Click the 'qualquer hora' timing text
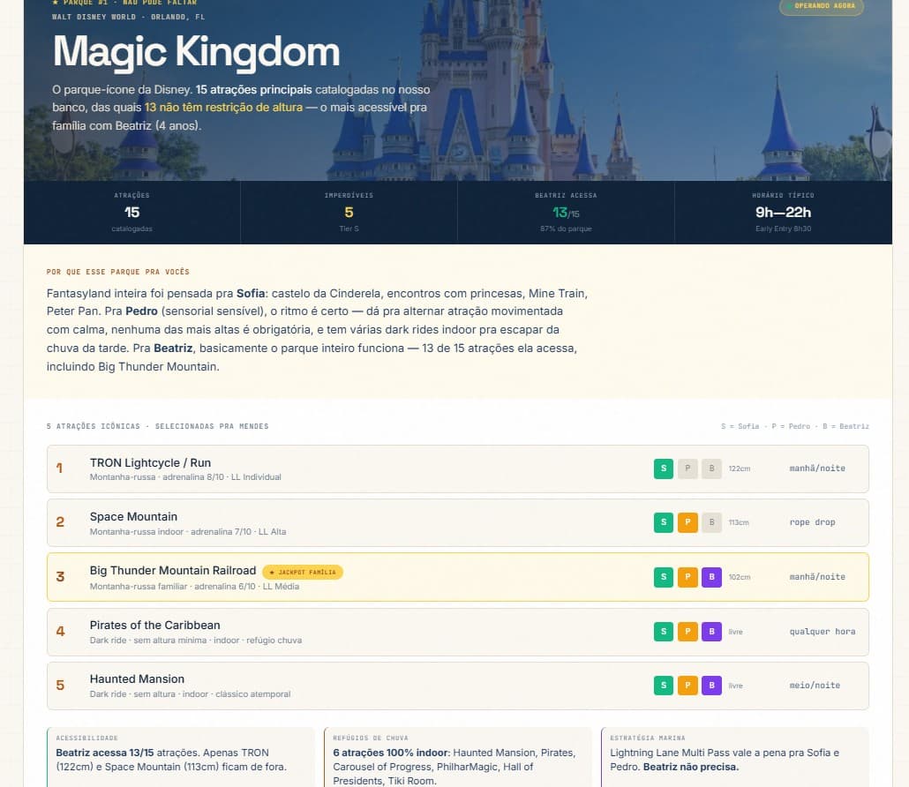Screen dimensions: 909x787 (x=822, y=631)
